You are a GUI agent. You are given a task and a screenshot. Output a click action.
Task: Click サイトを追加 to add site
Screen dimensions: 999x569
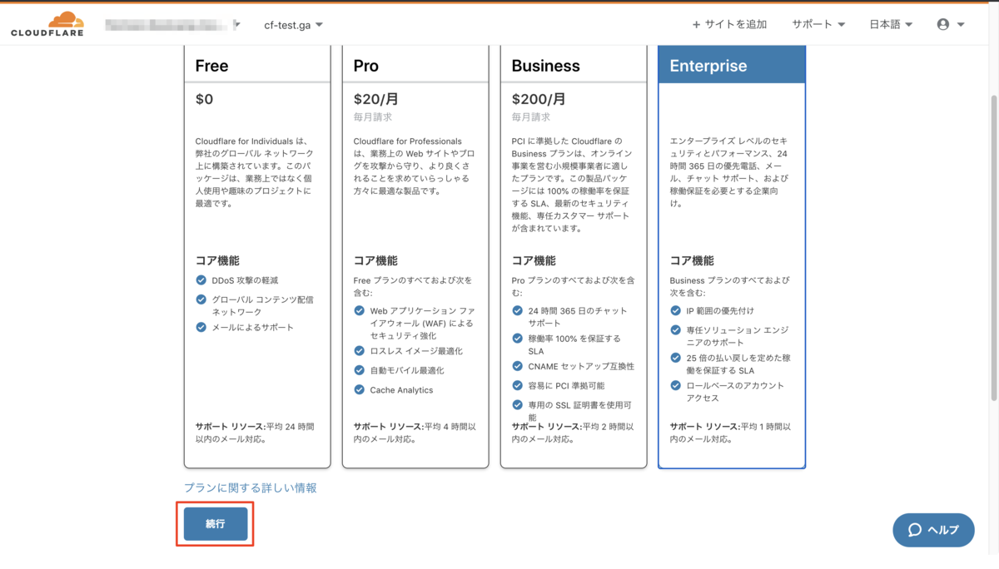(729, 25)
